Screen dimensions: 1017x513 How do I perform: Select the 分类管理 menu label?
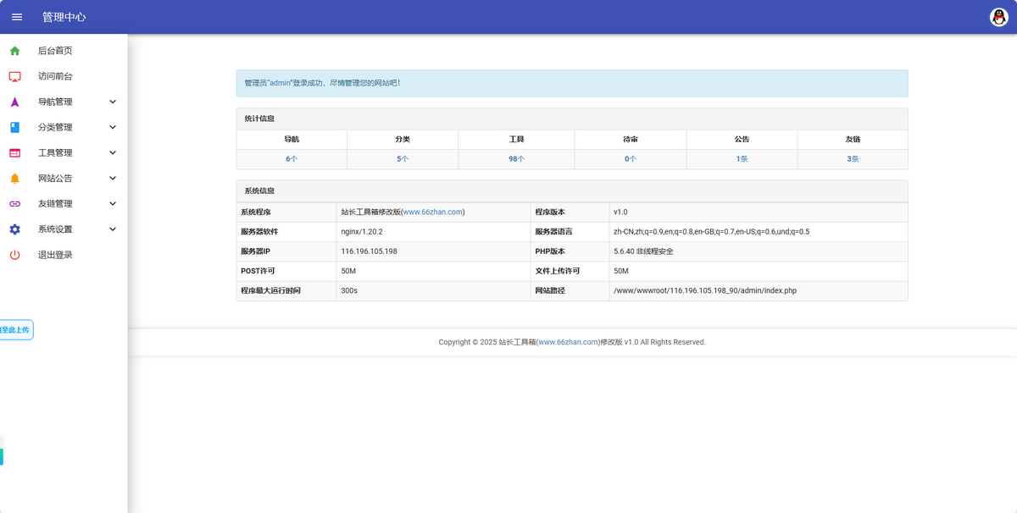pyautogui.click(x=55, y=127)
